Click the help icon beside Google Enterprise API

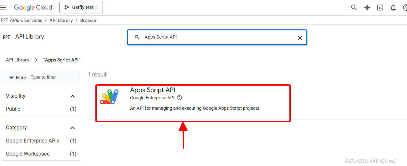[179, 98]
